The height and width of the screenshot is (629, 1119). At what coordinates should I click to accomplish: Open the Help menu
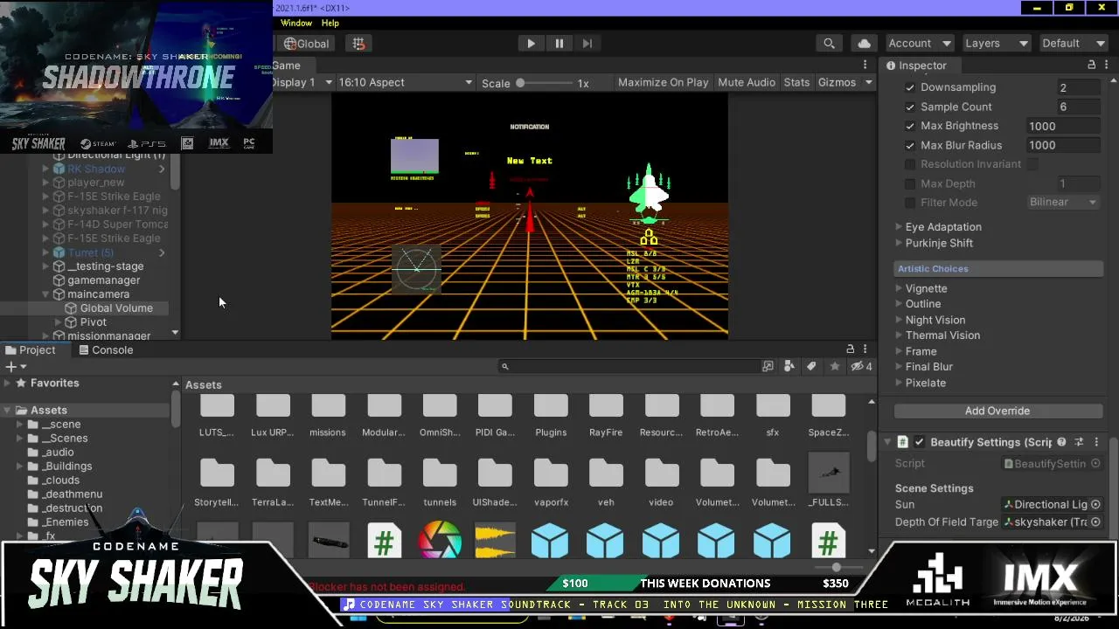(330, 24)
